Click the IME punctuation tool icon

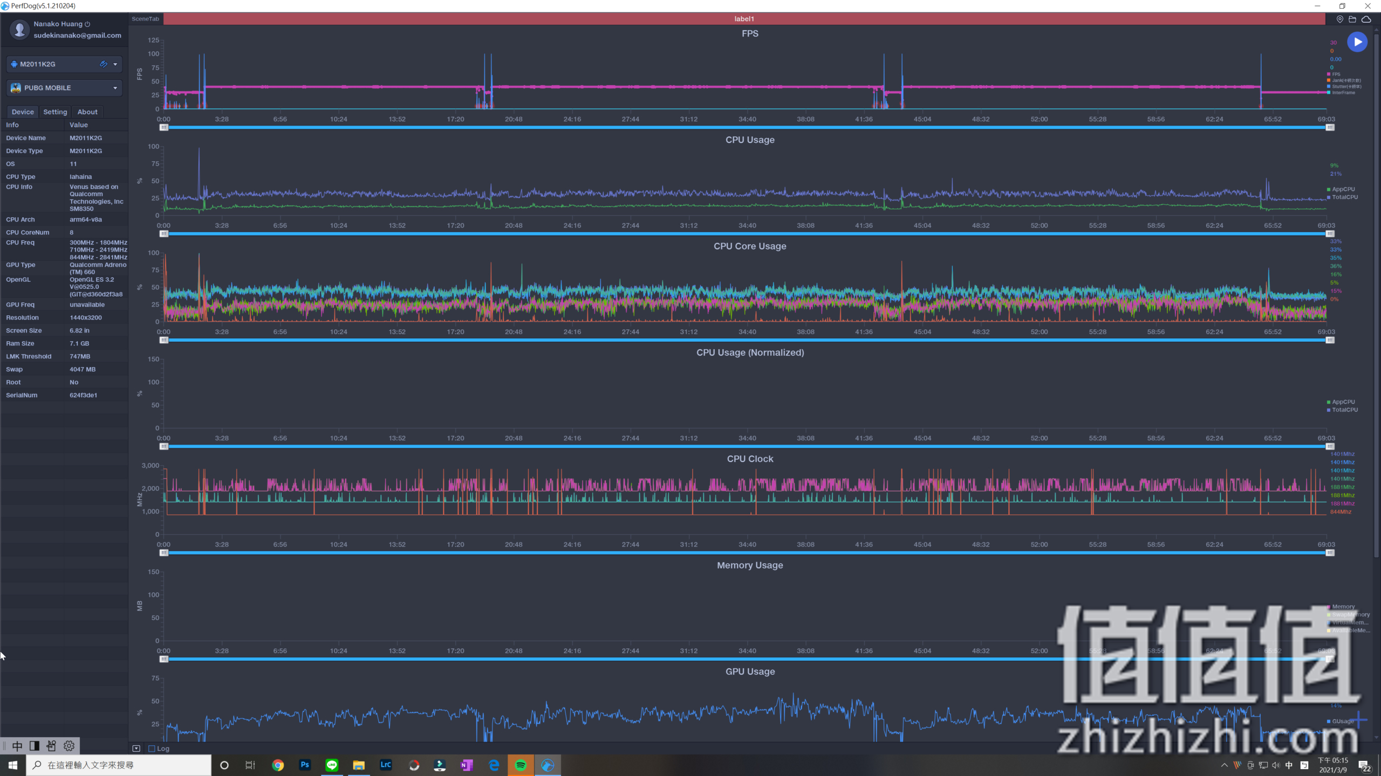pyautogui.click(x=51, y=746)
